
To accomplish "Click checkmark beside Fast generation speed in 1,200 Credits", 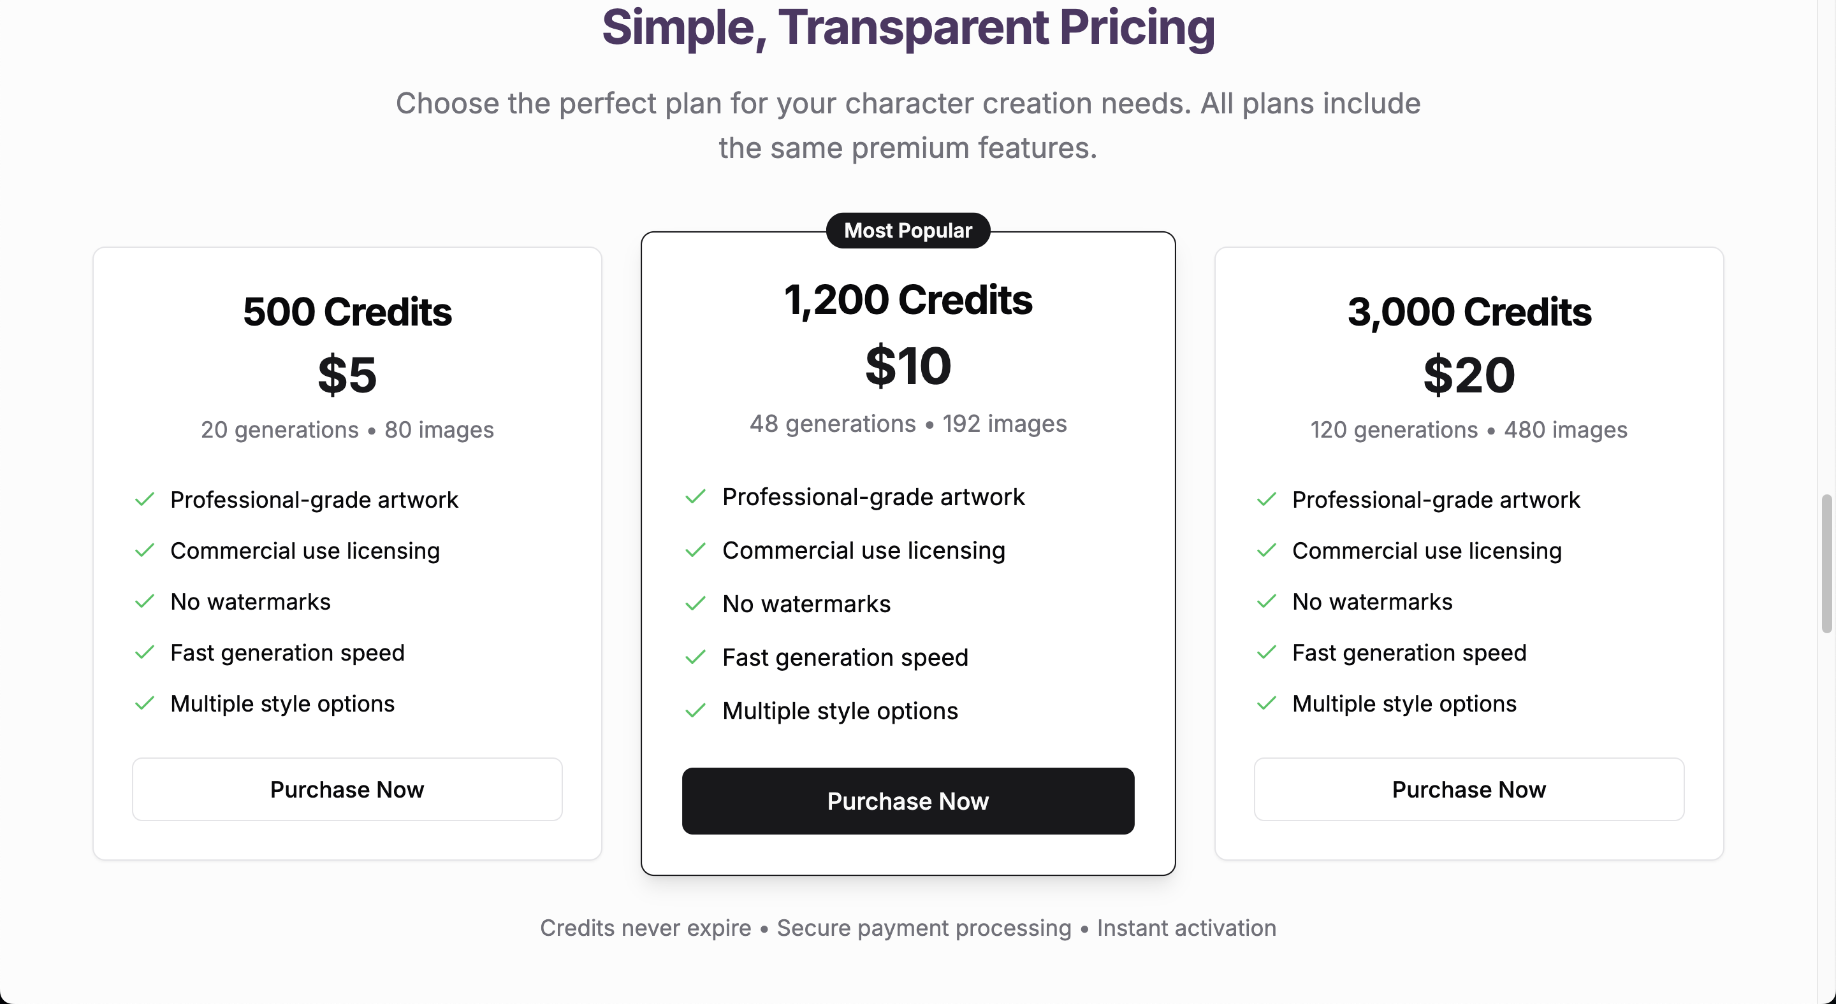I will 696,657.
